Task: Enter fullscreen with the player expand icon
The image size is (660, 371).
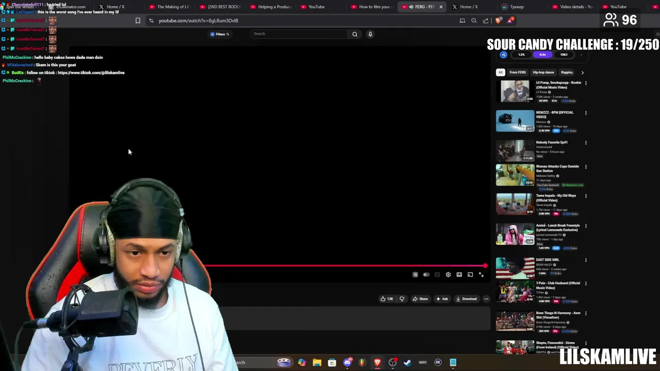Action: tap(481, 275)
